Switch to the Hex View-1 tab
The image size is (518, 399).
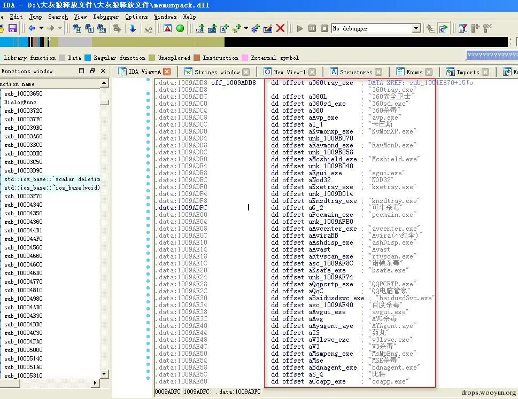pyautogui.click(x=289, y=72)
